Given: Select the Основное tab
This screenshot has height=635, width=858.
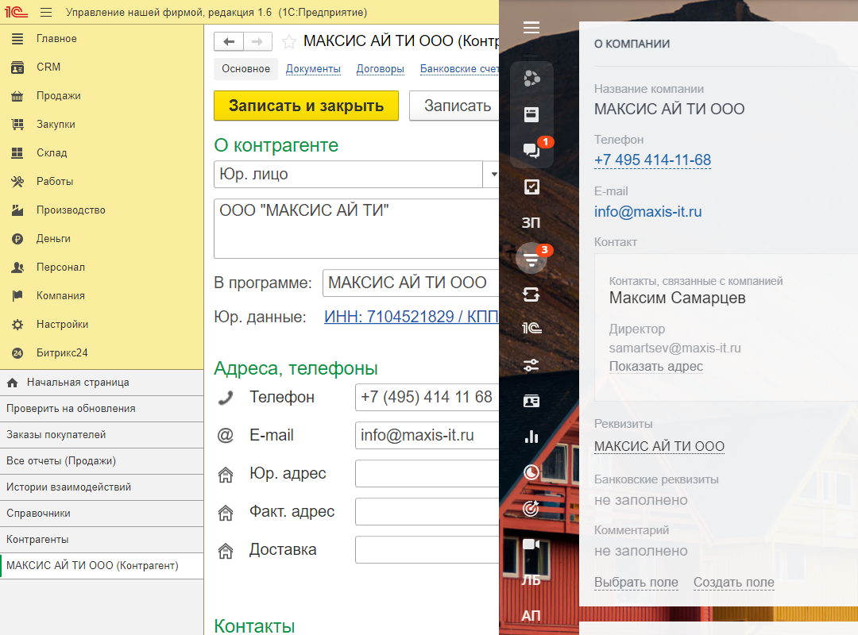Looking at the screenshot, I should pyautogui.click(x=245, y=69).
